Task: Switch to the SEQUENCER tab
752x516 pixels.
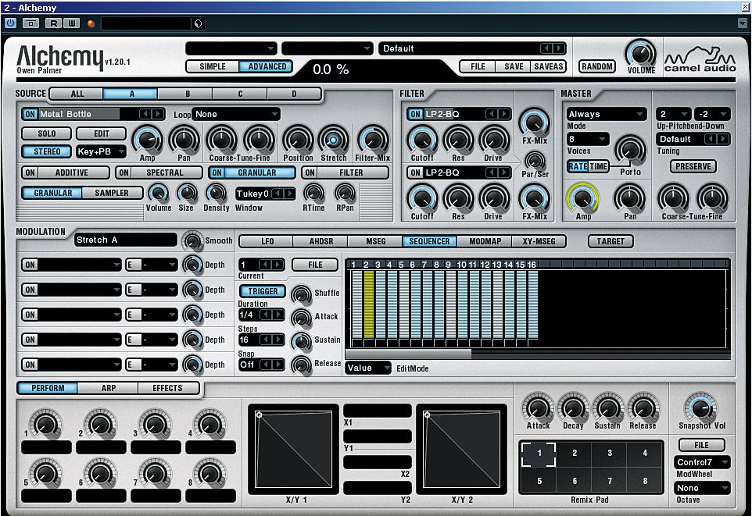Action: point(428,241)
